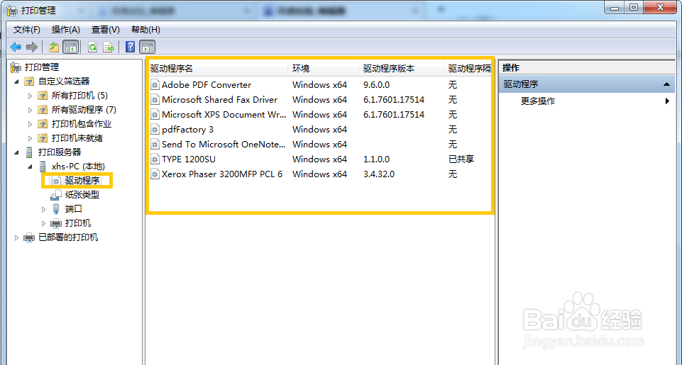Image resolution: width=682 pixels, height=365 pixels.
Task: Click version 1.1.0.0 cell
Action: coord(377,159)
